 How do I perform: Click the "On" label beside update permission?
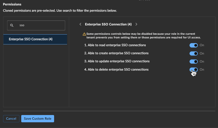[202, 62]
